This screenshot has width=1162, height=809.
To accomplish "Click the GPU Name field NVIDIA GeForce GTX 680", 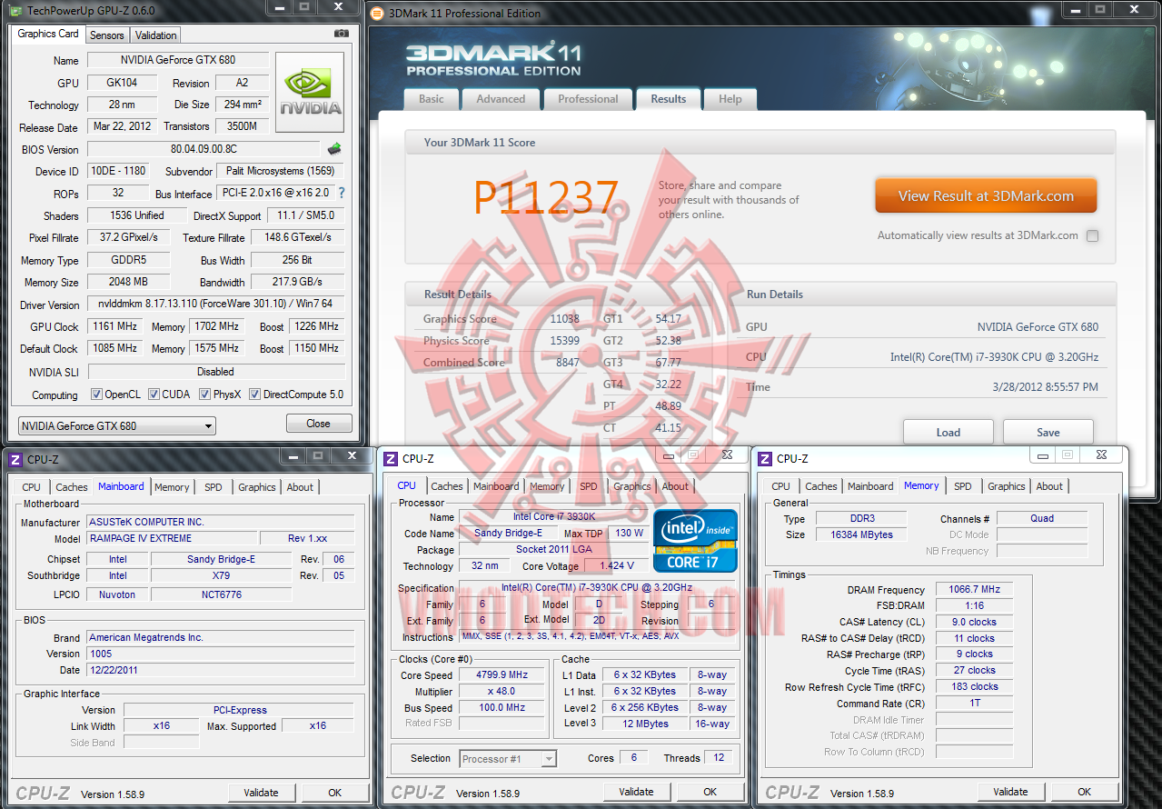I will pyautogui.click(x=178, y=60).
